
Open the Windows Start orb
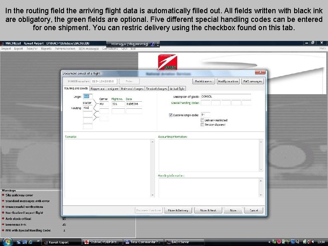click(7, 242)
